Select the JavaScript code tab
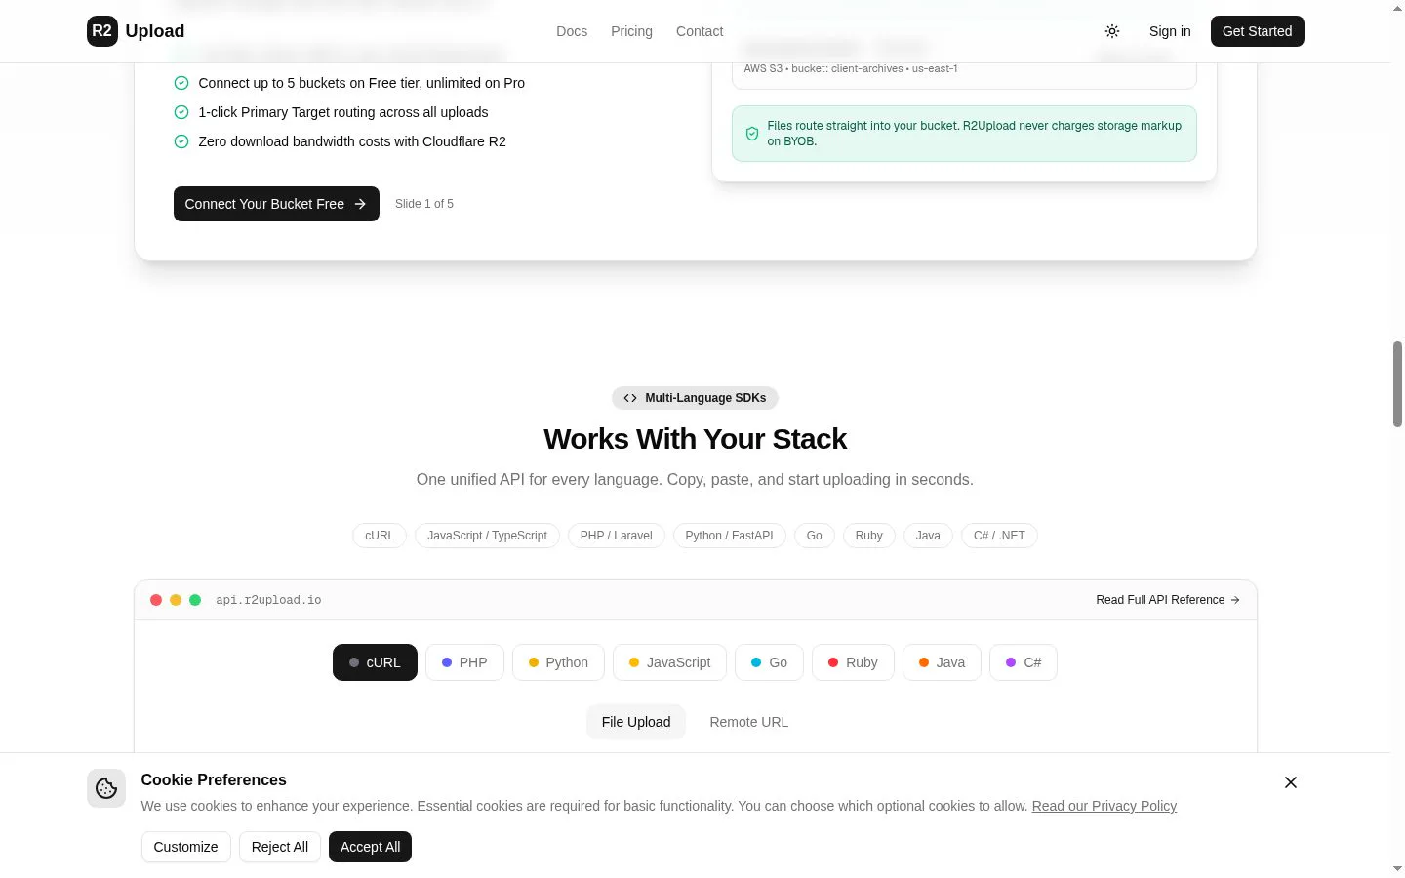This screenshot has width=1405, height=878. [x=669, y=662]
